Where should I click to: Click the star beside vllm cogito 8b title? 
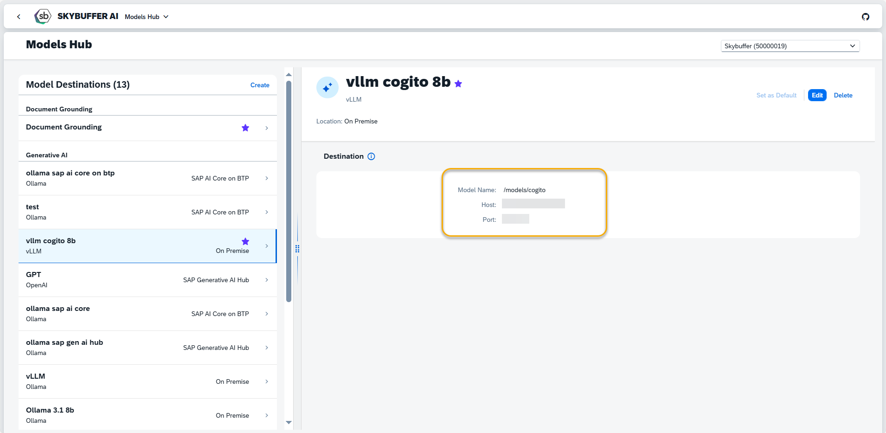[x=458, y=84]
